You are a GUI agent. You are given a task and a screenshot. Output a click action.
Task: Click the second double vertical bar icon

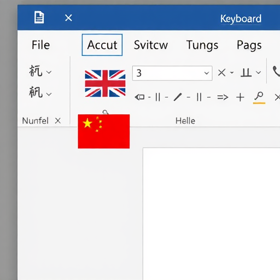click(x=199, y=97)
